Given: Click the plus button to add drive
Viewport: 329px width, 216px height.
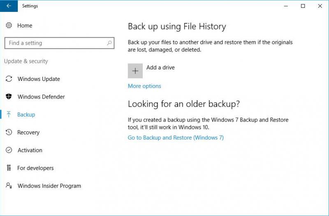Looking at the screenshot, I should click(135, 71).
